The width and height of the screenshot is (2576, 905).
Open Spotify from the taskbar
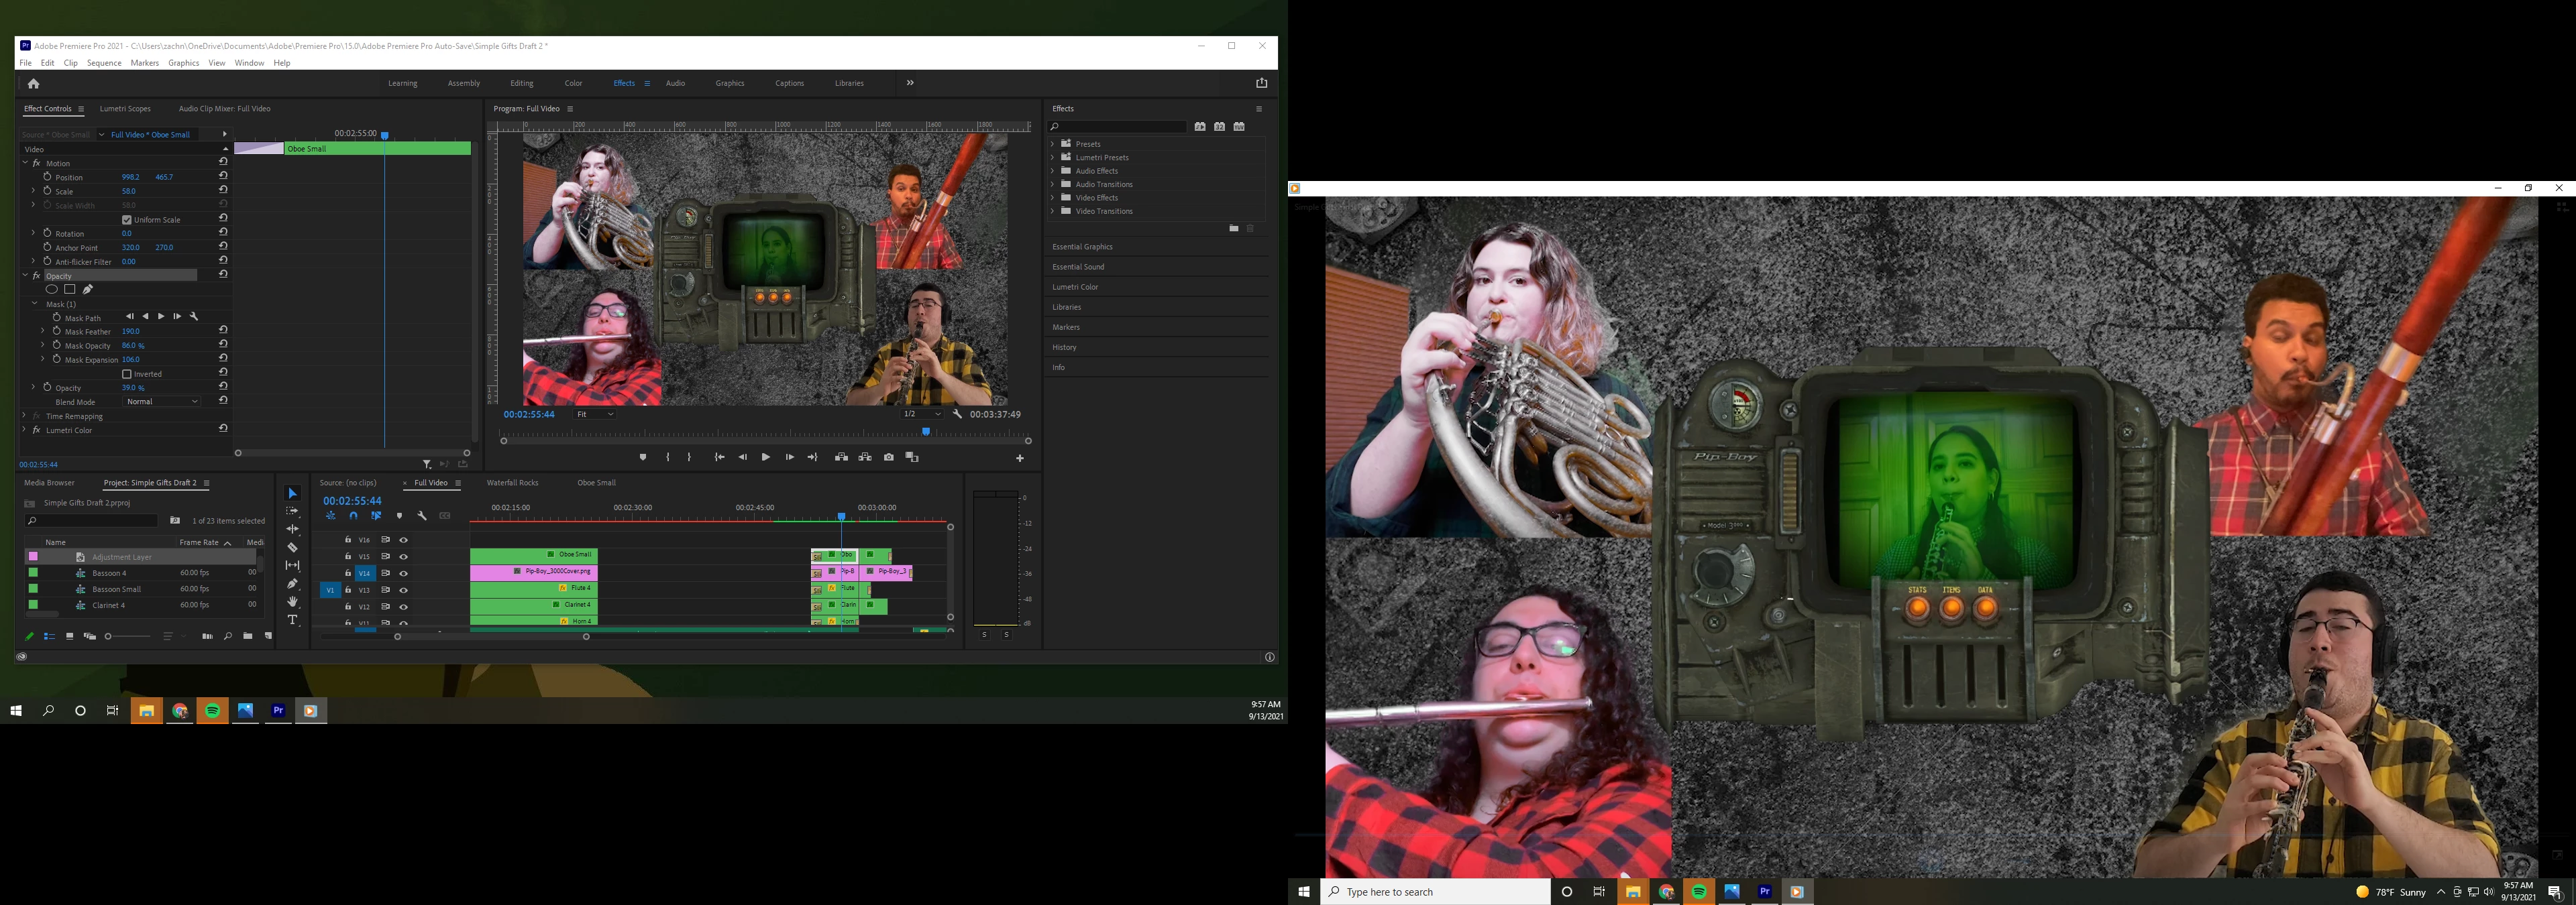click(212, 711)
